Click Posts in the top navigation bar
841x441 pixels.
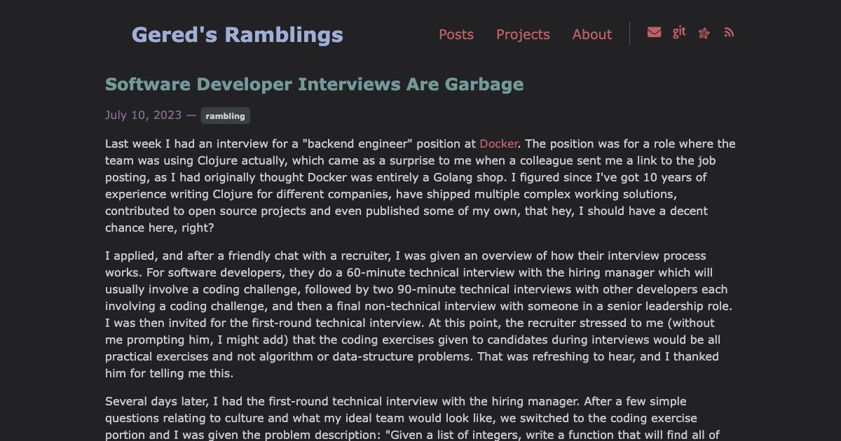(x=456, y=34)
